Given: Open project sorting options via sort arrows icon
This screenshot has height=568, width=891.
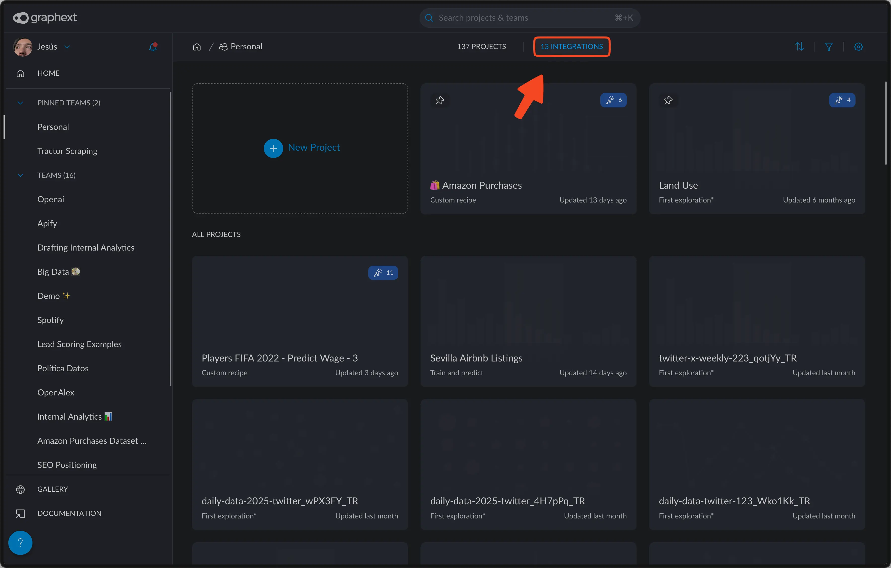Looking at the screenshot, I should pyautogui.click(x=800, y=47).
